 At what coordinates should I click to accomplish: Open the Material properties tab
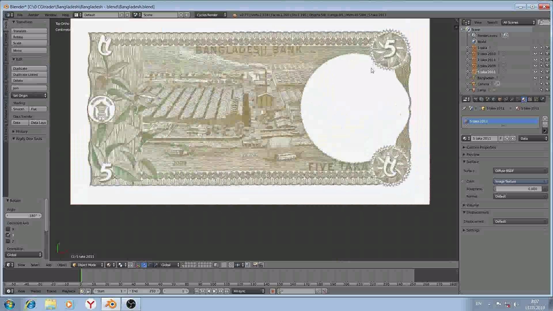(x=524, y=99)
